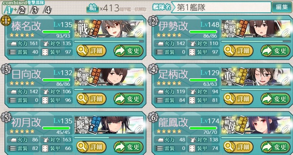This screenshot has height=155, width=293.
Task: Click the flagship slot 1 badge
Action: [6, 21]
